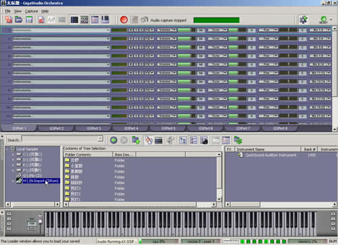The height and width of the screenshot is (245, 338).
Task: Open the File menu
Action: 7,11
